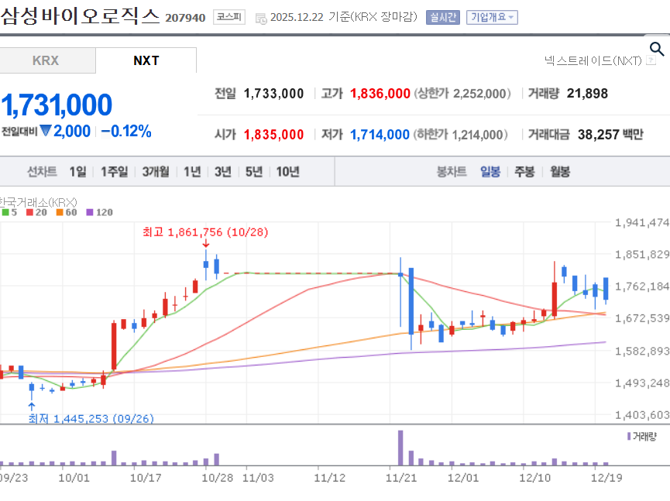Click the 한국거래소(KRX) chart source label
Screen dimensions: 670x501
click(x=39, y=201)
